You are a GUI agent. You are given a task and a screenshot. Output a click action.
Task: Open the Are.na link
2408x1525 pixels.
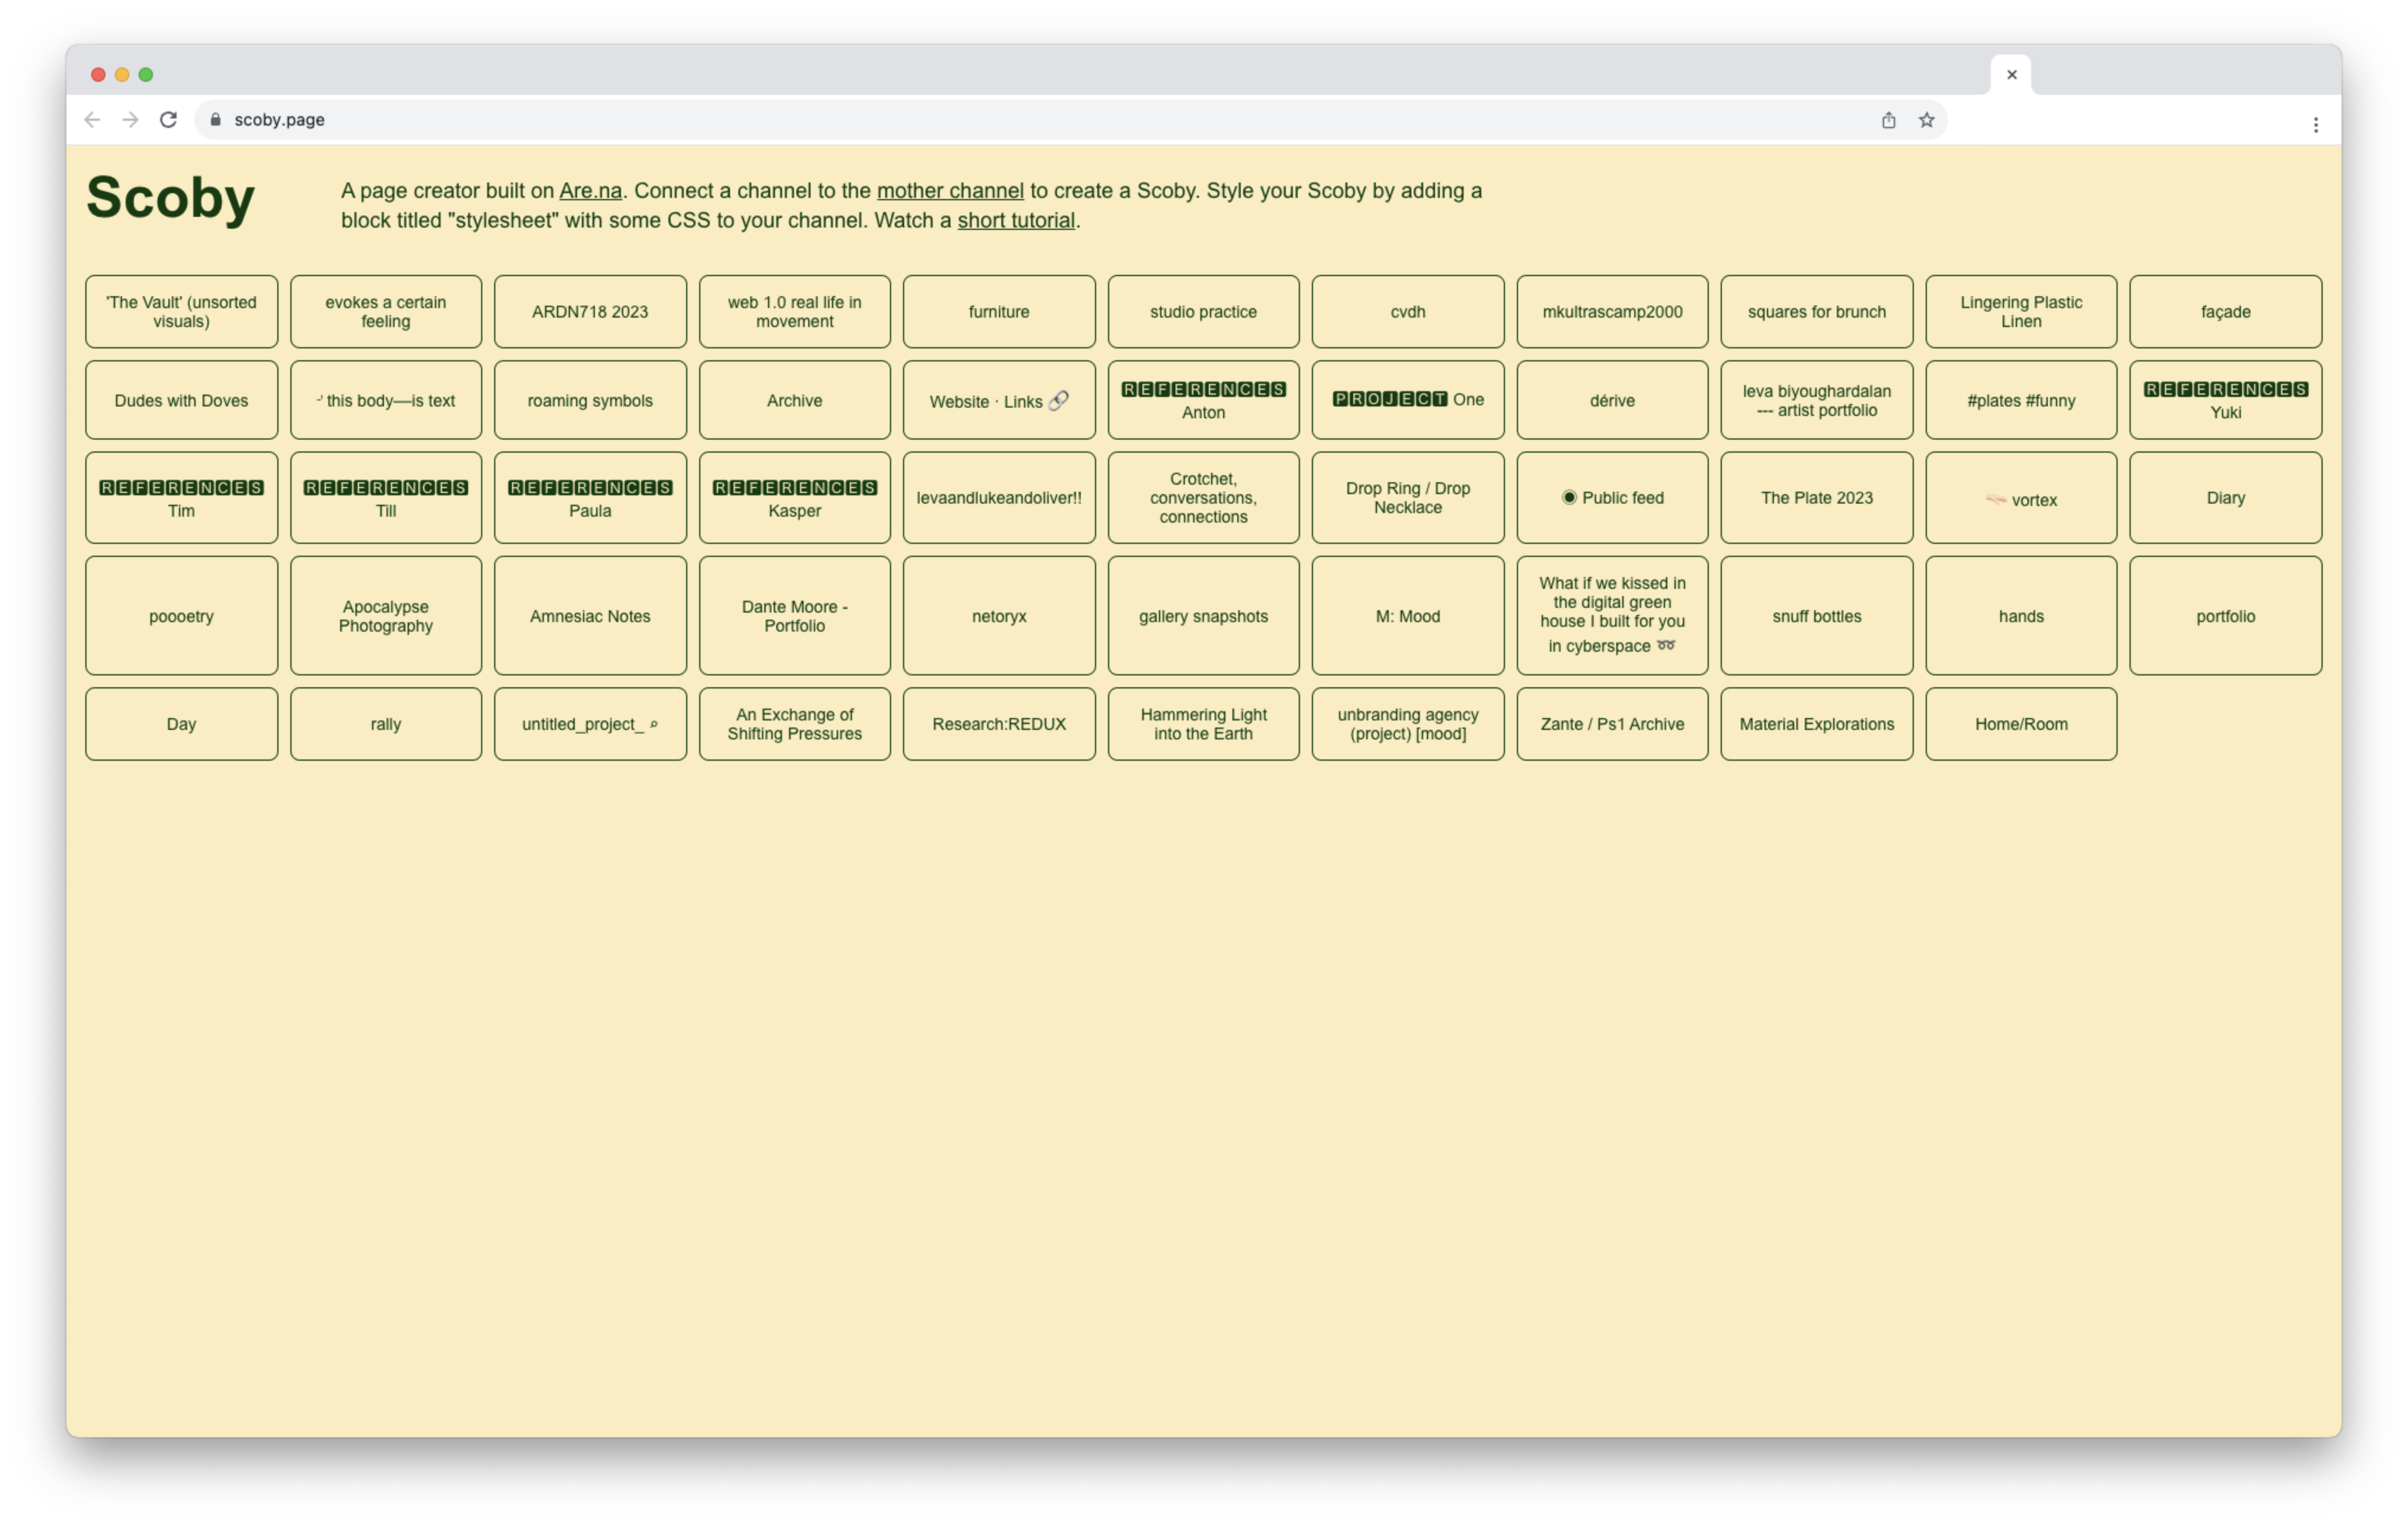click(590, 191)
